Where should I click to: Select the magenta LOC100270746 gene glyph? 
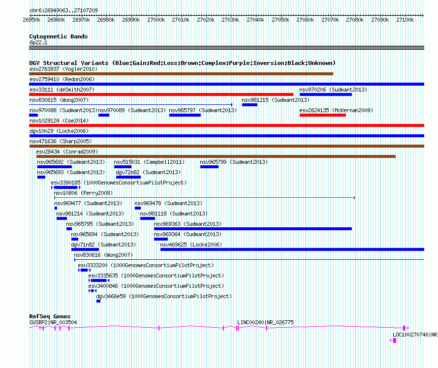tap(393, 340)
